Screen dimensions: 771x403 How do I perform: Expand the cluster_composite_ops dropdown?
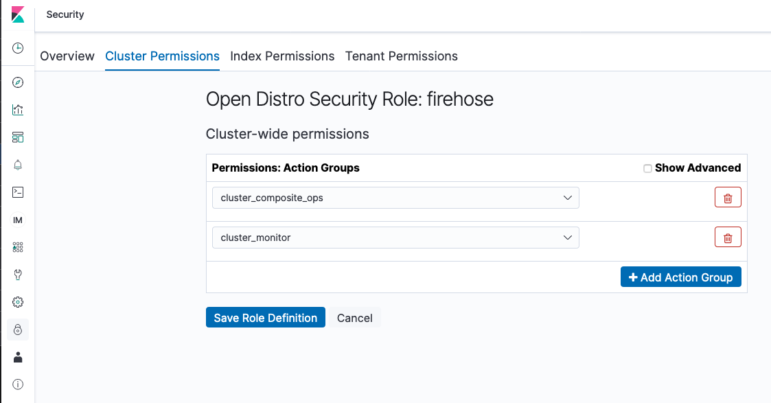(395, 198)
